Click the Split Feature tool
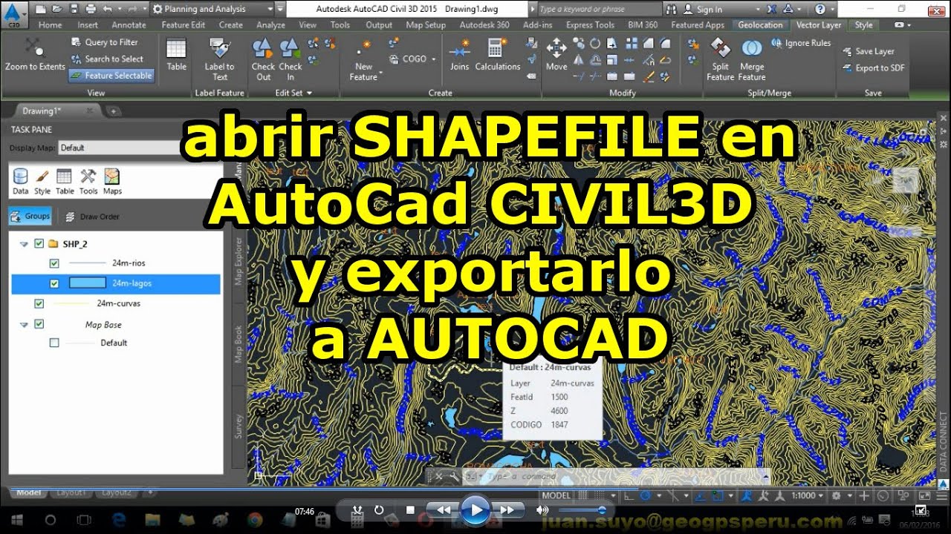 (x=720, y=59)
